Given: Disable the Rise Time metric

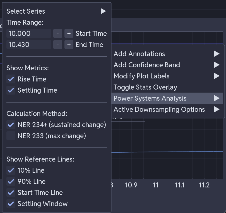Looking at the screenshot, I should pyautogui.click(x=11, y=79).
